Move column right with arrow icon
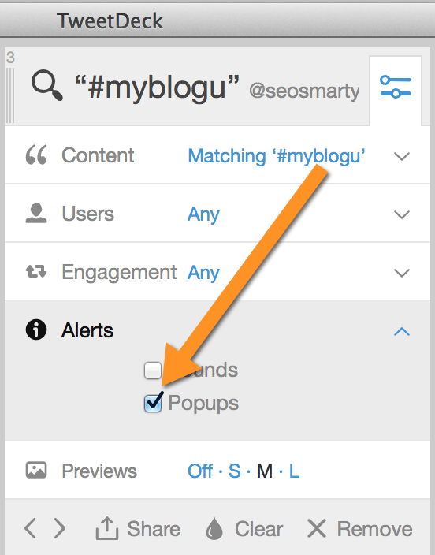Viewport: 435px width, 555px height. click(59, 528)
